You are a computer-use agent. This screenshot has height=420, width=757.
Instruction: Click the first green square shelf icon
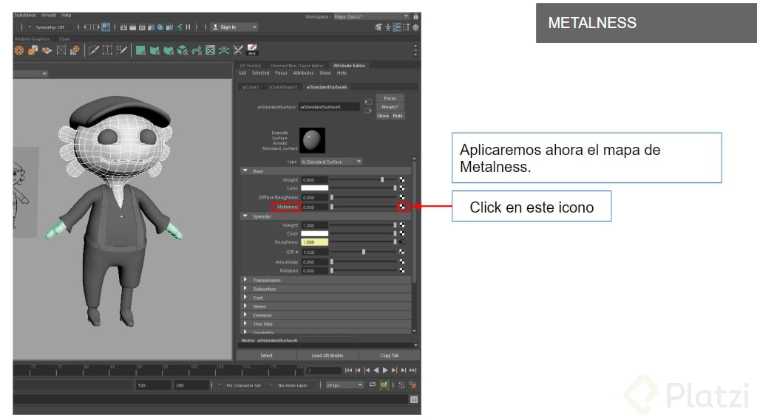point(140,50)
